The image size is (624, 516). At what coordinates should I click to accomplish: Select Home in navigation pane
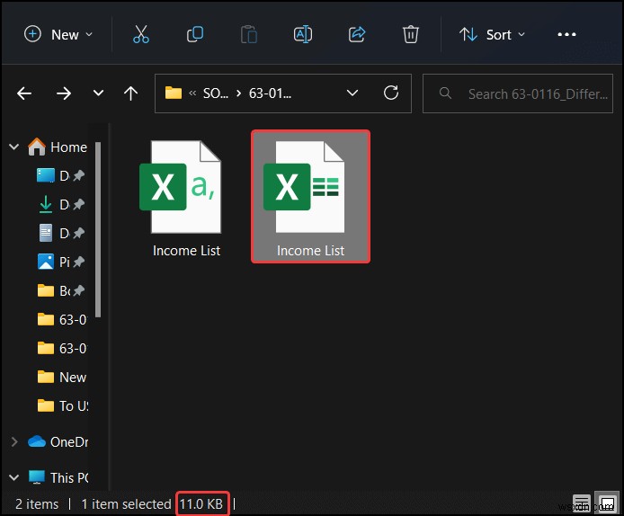click(58, 147)
